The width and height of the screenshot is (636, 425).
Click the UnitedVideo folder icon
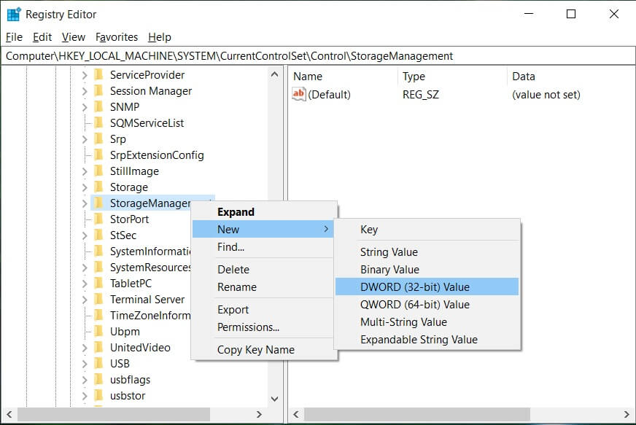pos(98,348)
